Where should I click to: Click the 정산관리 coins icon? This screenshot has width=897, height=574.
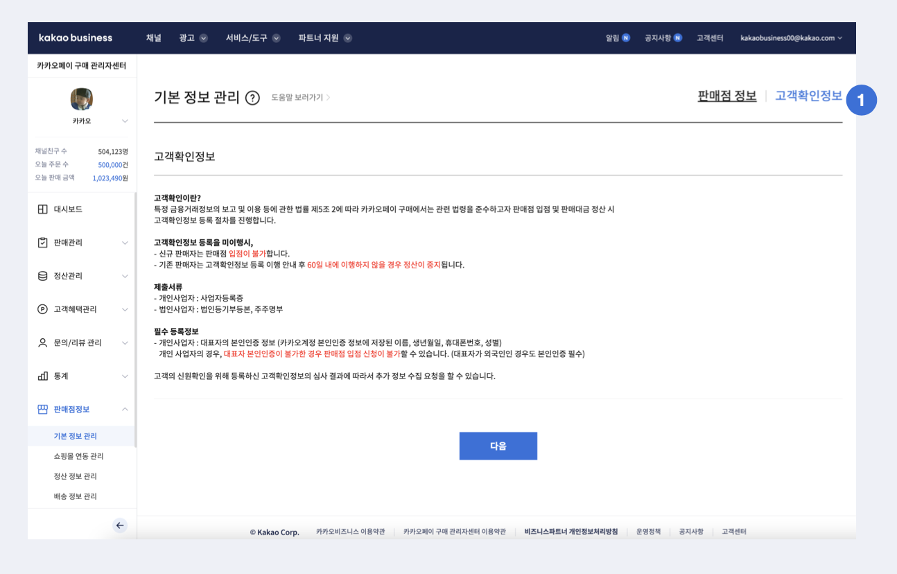tap(42, 276)
